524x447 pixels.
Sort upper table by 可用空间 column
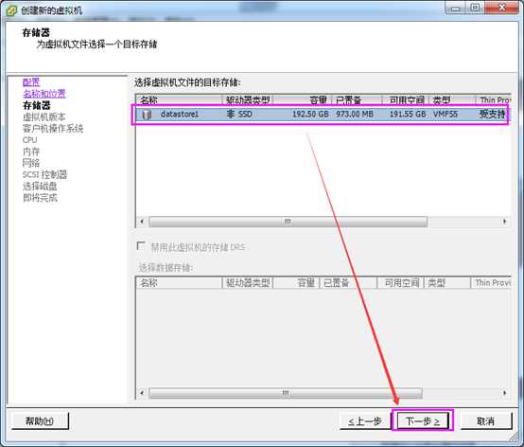406,99
